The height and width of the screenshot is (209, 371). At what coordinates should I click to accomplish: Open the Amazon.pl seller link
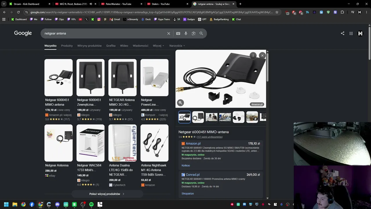point(193,143)
